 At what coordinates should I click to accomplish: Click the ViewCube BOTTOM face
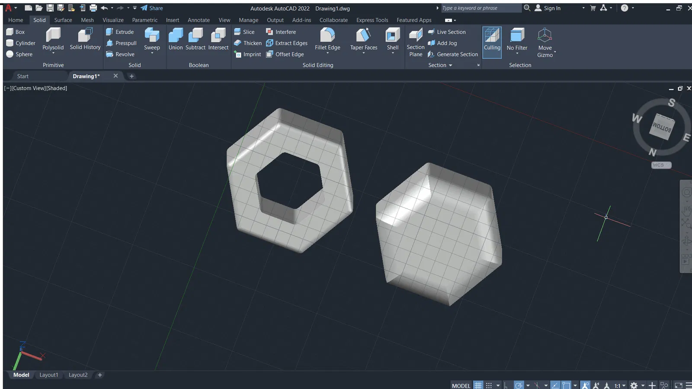662,127
